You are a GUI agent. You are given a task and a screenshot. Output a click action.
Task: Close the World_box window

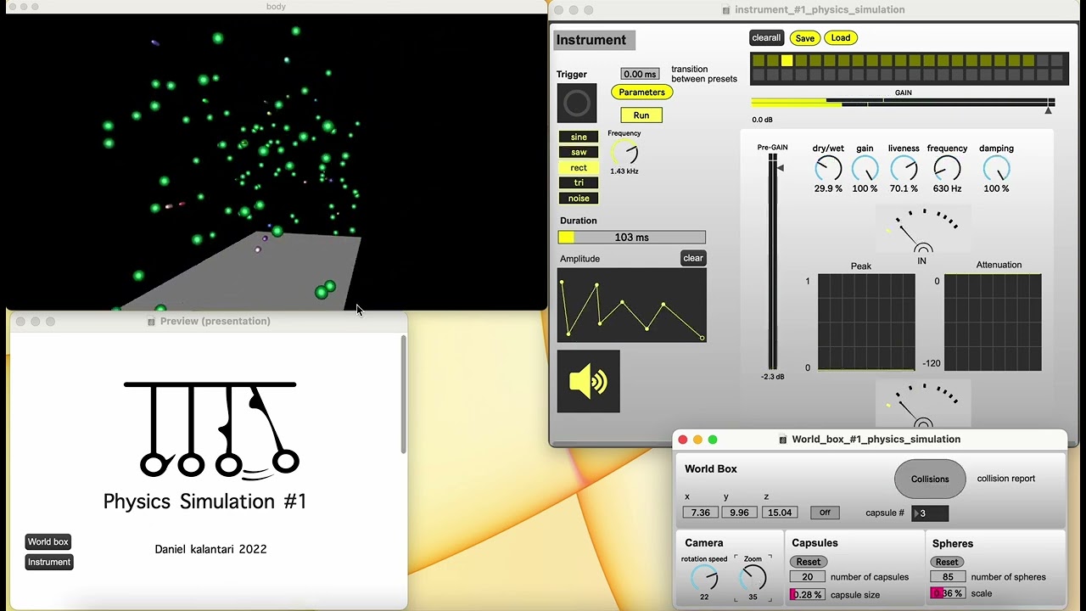pyautogui.click(x=683, y=440)
